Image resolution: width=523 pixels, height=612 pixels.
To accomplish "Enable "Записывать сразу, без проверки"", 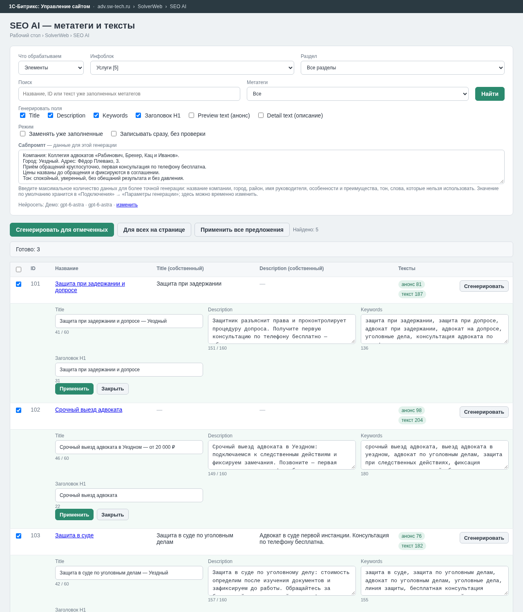I will pyautogui.click(x=114, y=134).
